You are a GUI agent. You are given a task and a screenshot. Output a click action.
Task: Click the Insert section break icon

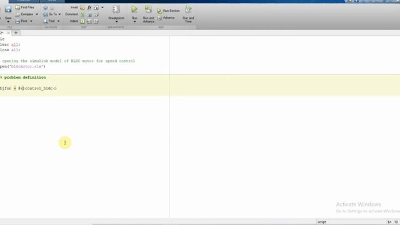point(82,7)
